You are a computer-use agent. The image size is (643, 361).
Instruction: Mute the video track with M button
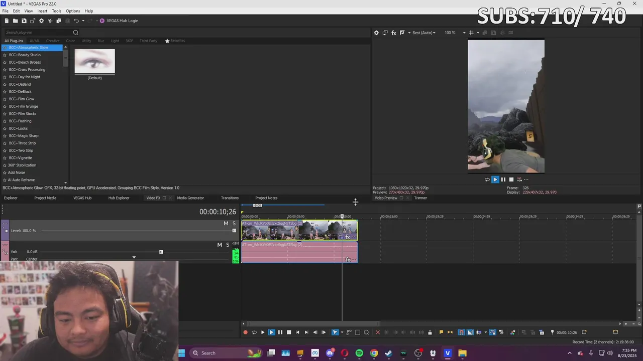[x=226, y=224]
